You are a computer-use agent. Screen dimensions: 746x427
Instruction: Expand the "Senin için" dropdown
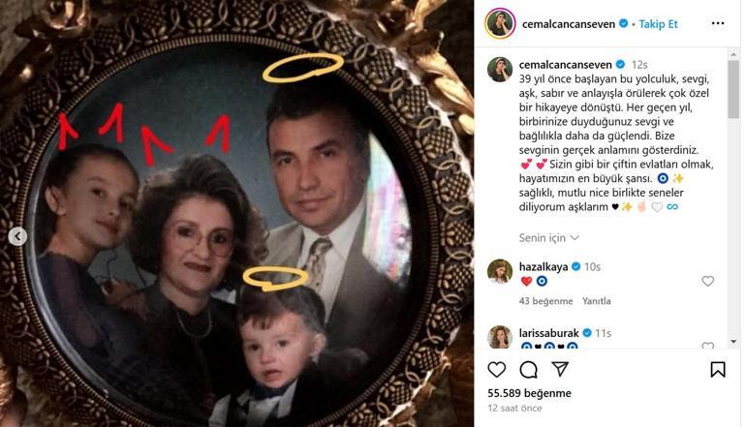pyautogui.click(x=549, y=237)
